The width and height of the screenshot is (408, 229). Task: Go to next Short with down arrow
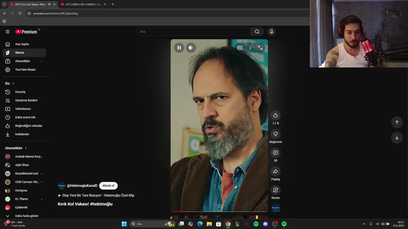coord(397,138)
